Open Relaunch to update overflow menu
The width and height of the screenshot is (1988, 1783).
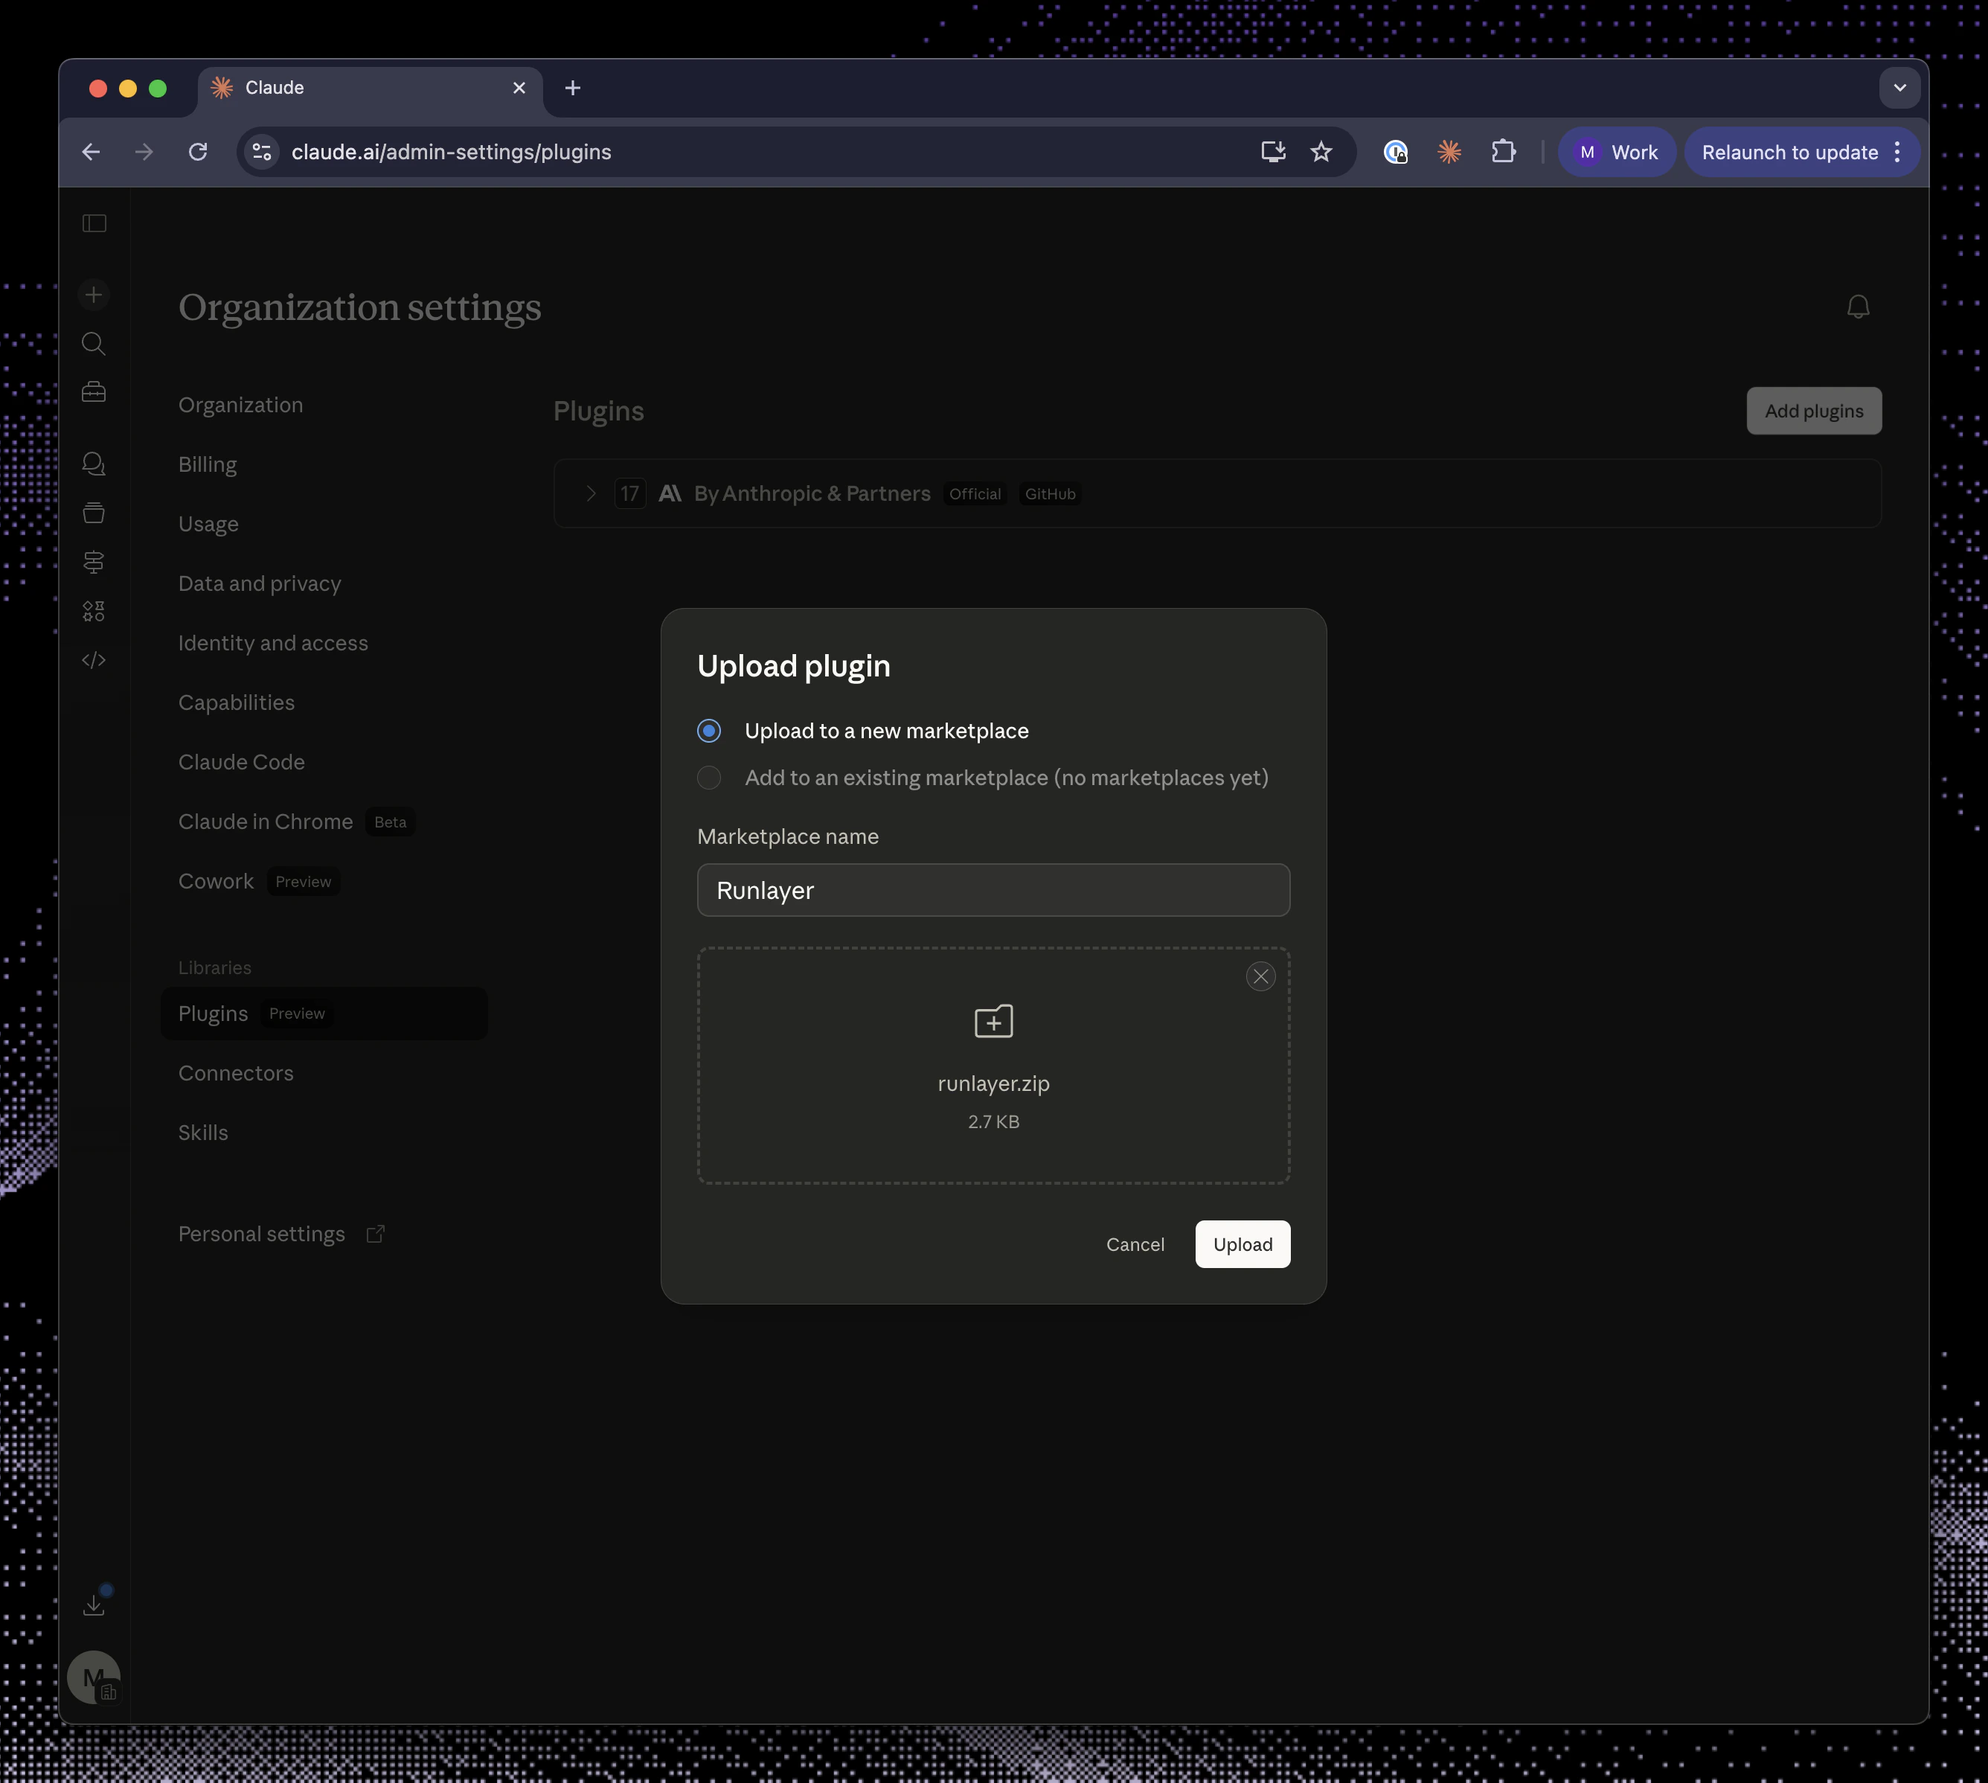point(1897,152)
